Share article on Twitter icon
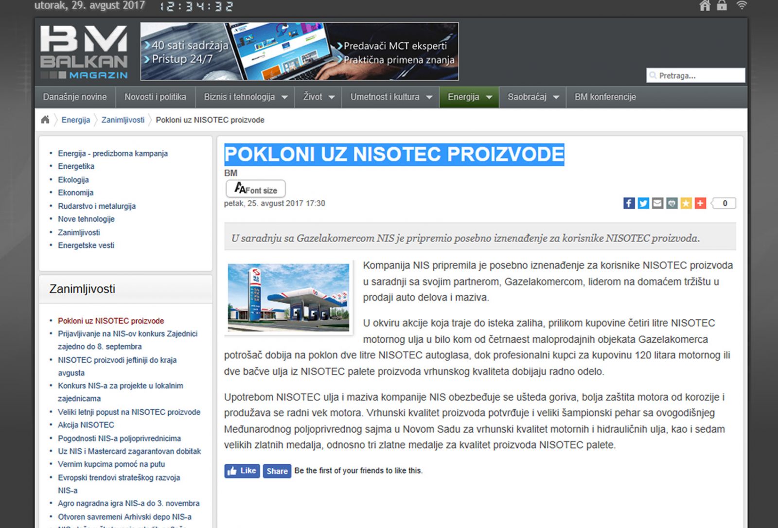 click(643, 203)
